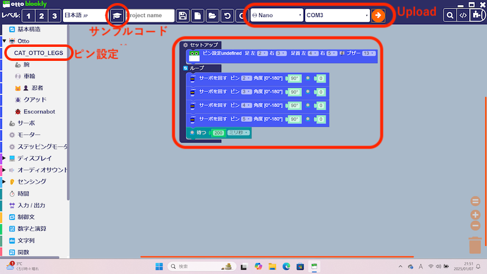Click the open folder icon in toolbar
The image size is (487, 274).
(211, 15)
